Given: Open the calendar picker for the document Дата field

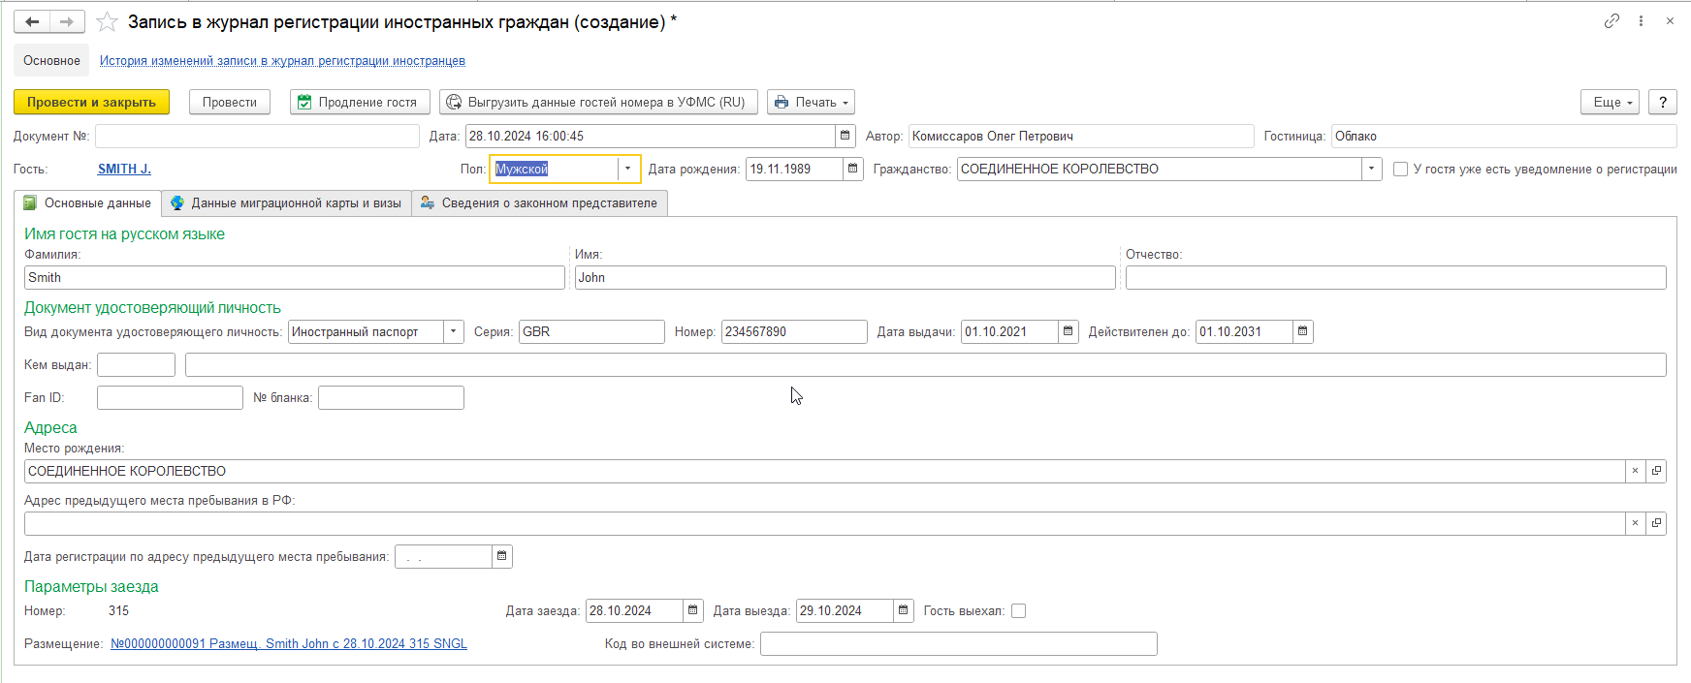Looking at the screenshot, I should [845, 136].
